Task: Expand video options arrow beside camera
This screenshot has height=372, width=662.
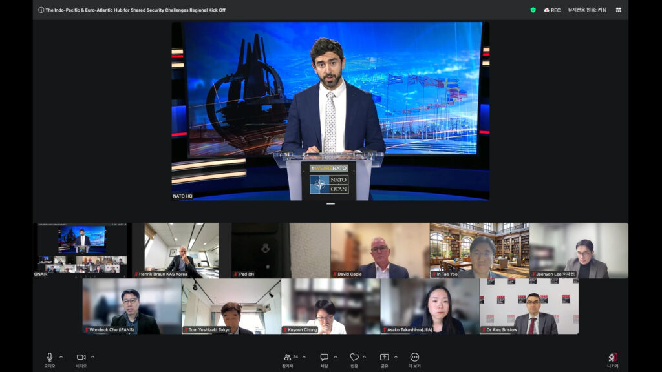Action: (x=92, y=356)
